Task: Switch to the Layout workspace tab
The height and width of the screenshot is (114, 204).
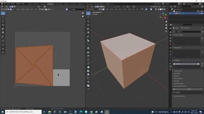Action: (30, 4)
